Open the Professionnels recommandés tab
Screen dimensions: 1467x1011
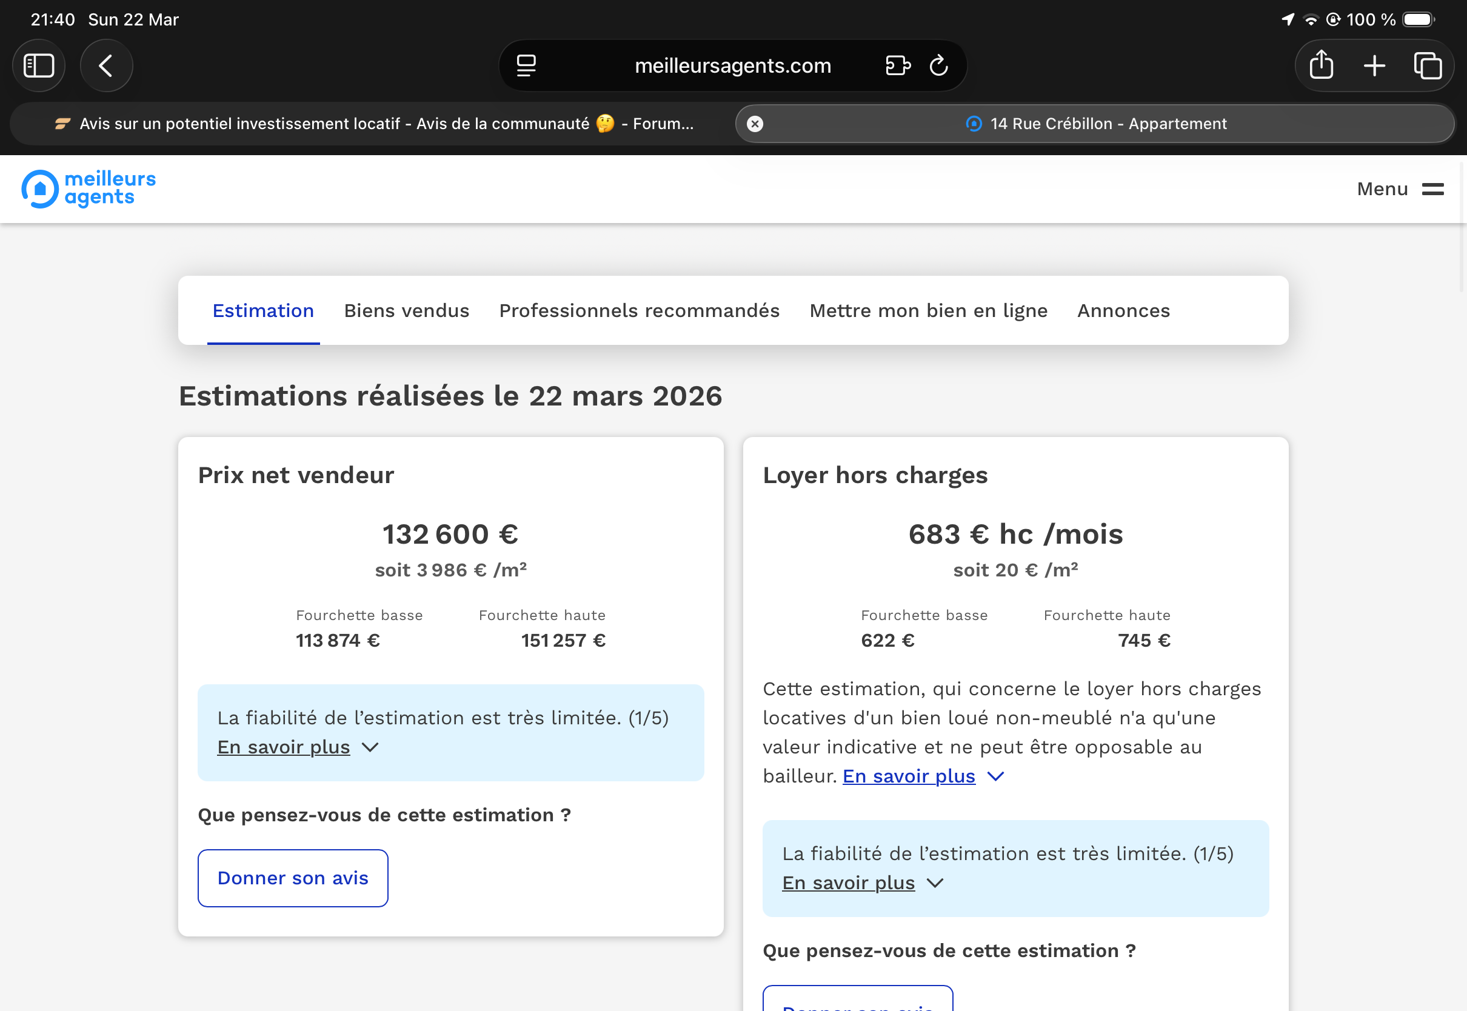(638, 310)
